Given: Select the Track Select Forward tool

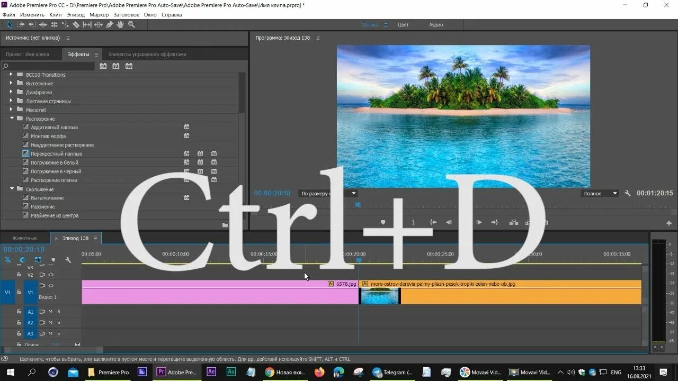Looking at the screenshot, I should (21, 24).
